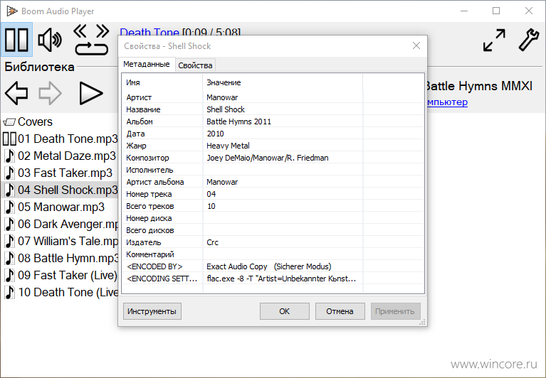Click the empty Исполнитель value cell
Screen dimensions: 546x378
coord(283,170)
